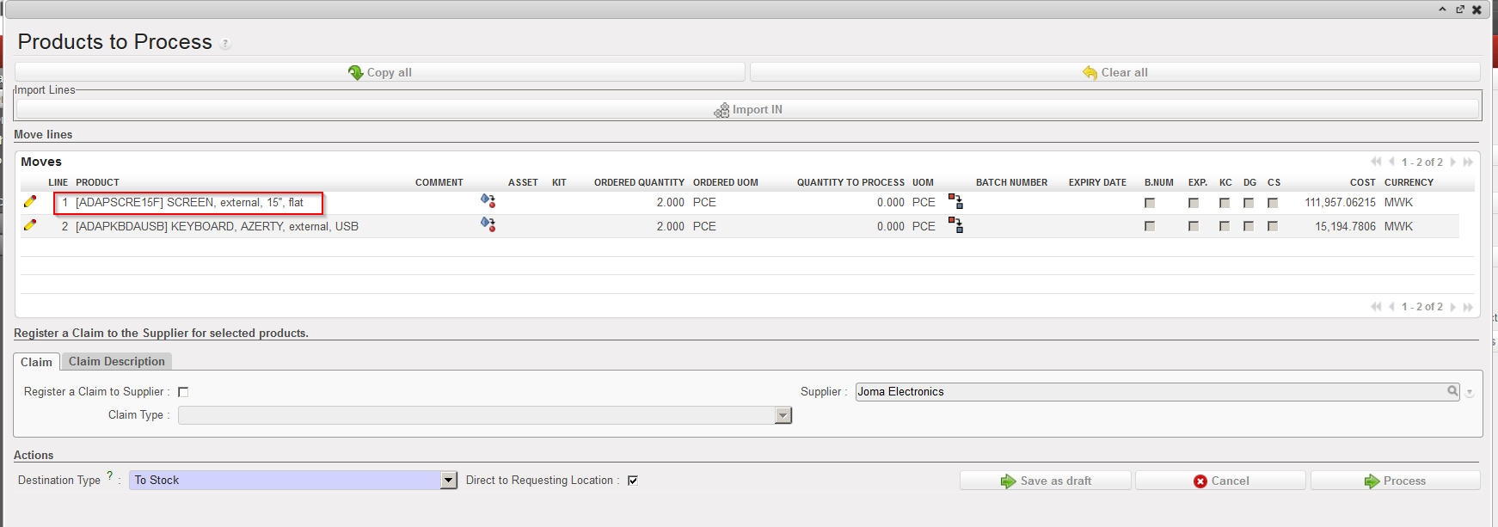The image size is (1498, 527).
Task: Sort by COMMENT column header
Action: [x=439, y=182]
